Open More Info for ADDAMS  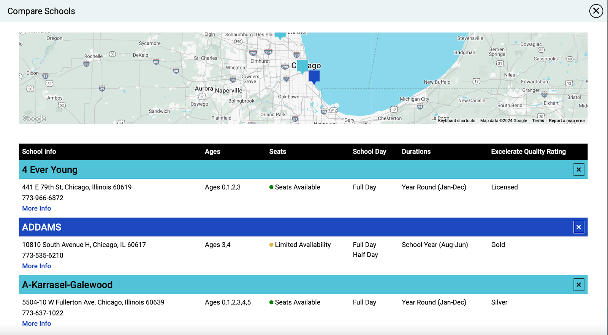[36, 266]
